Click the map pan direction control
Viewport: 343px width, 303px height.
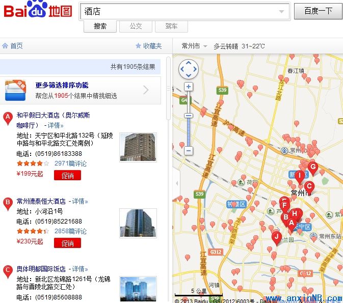click(188, 69)
